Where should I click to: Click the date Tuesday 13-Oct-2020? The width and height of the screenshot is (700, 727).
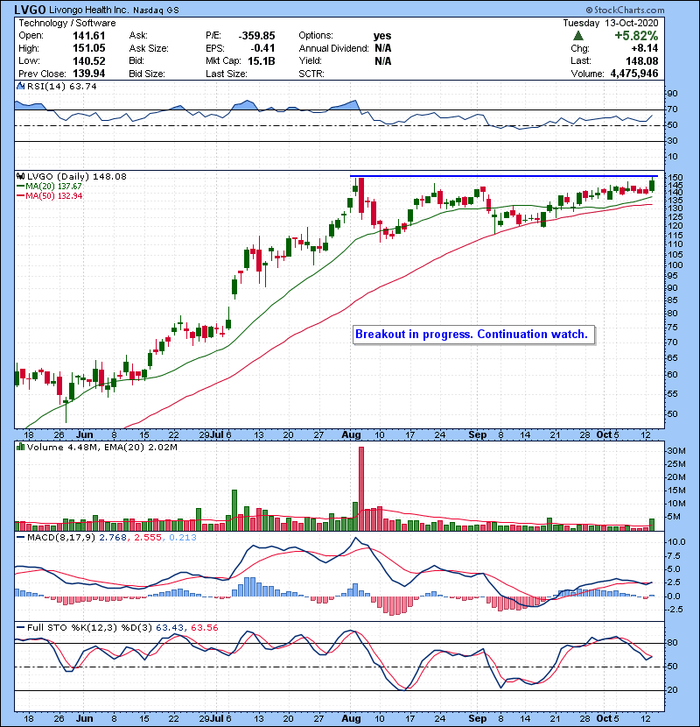pos(610,23)
